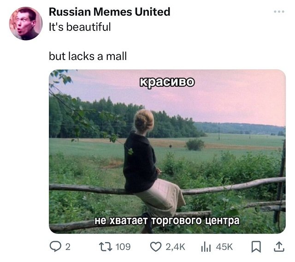Click the retweet arrows icon

coord(106,247)
